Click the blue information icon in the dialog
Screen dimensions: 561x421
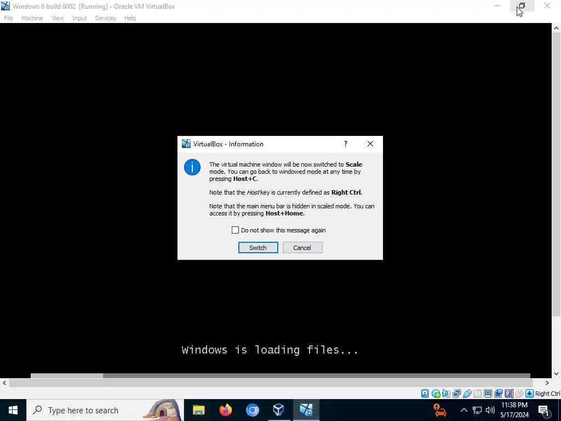[192, 167]
